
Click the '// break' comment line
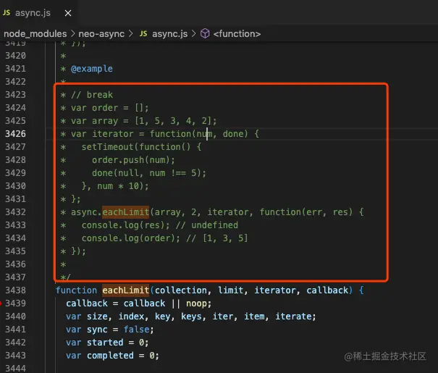(x=92, y=95)
